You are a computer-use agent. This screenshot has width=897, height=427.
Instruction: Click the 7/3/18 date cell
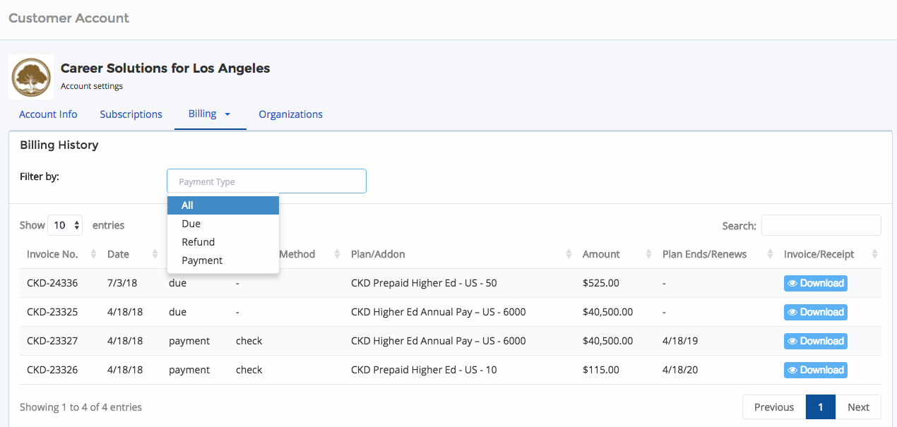tap(122, 283)
